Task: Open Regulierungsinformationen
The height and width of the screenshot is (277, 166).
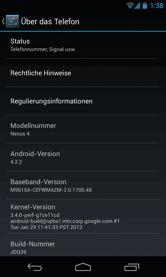Action: [83, 101]
